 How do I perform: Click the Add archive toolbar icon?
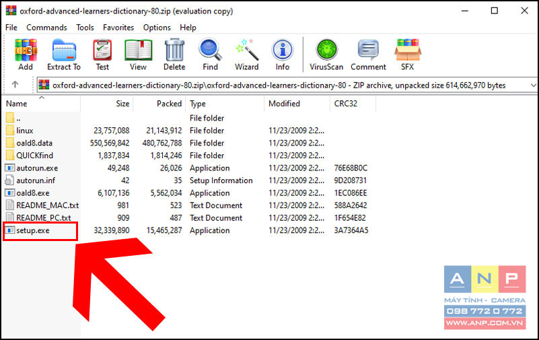26,50
